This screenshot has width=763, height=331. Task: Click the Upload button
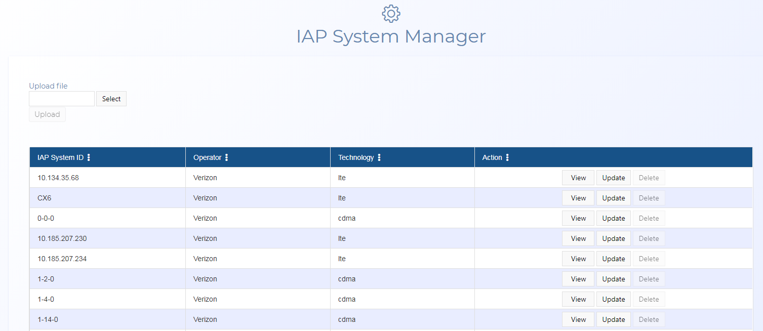pyautogui.click(x=47, y=114)
